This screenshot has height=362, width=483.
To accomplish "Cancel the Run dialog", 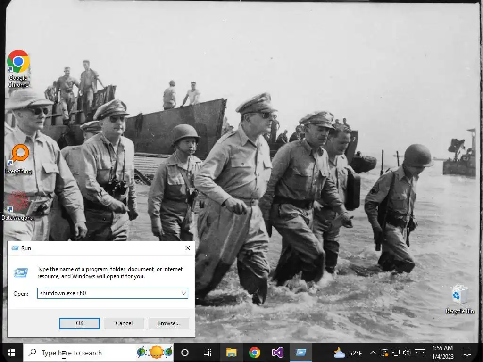I will (x=124, y=323).
